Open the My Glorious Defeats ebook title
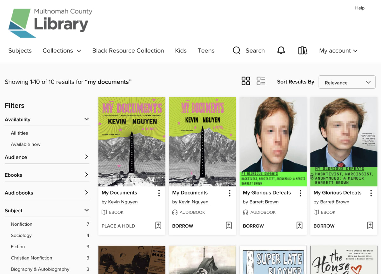This screenshot has width=381, height=274. (x=338, y=193)
